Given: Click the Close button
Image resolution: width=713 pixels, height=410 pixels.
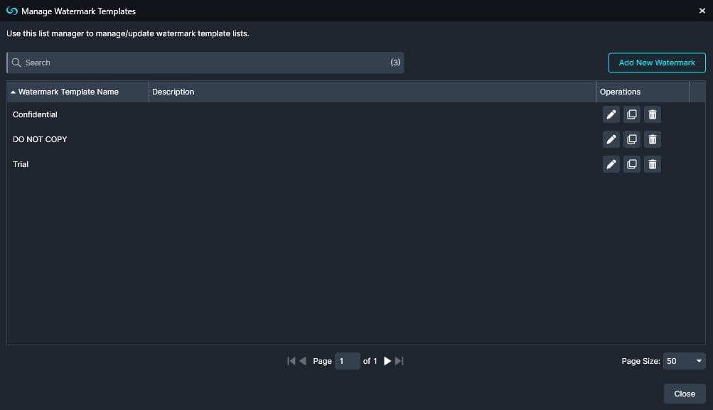Looking at the screenshot, I should (x=683, y=393).
